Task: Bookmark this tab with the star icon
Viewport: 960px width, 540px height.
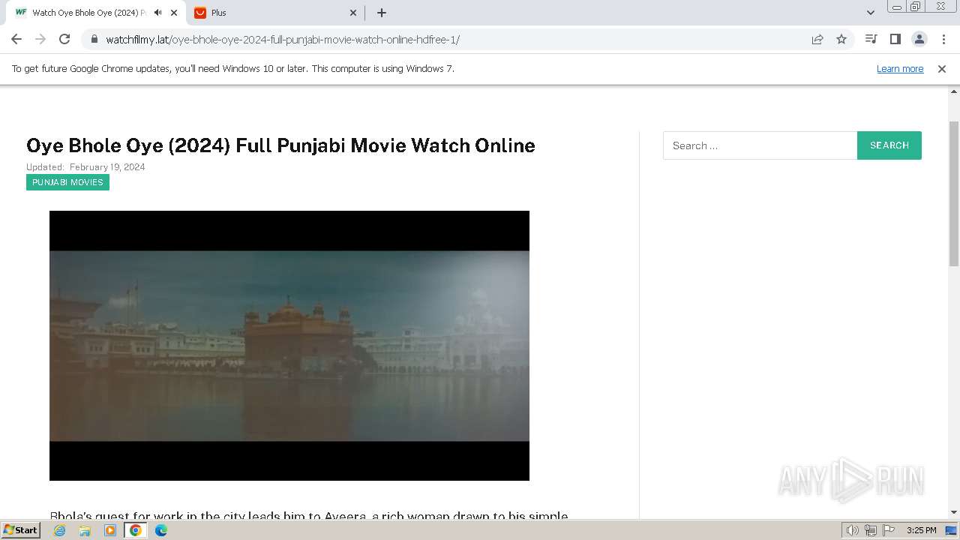Action: point(841,39)
